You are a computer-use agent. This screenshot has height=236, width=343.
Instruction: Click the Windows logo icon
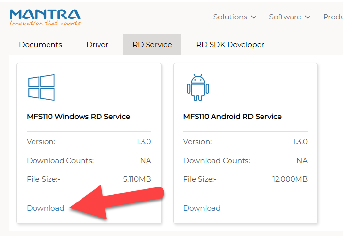[x=41, y=87]
